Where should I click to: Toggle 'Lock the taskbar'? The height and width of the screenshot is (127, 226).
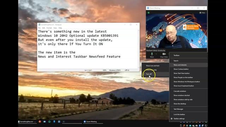click(189, 114)
